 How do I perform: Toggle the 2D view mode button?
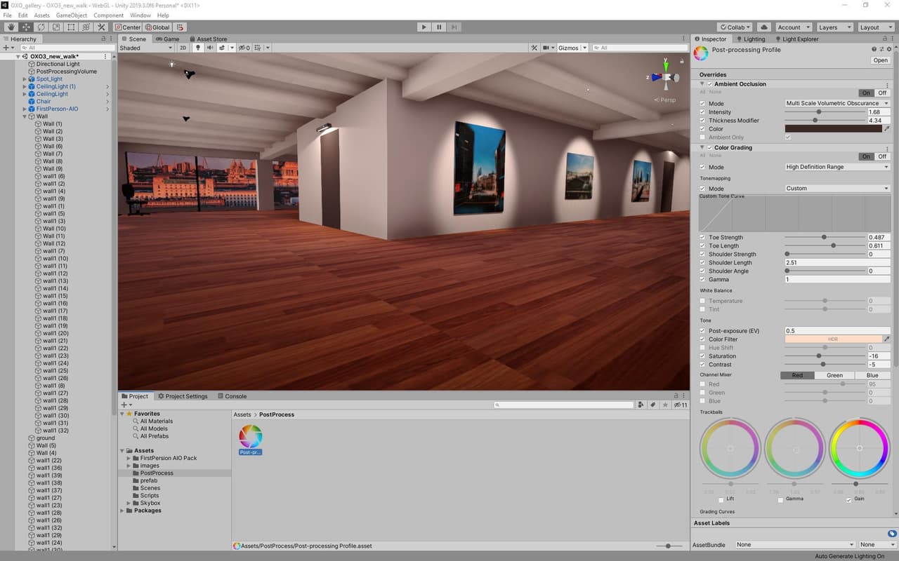pos(183,48)
